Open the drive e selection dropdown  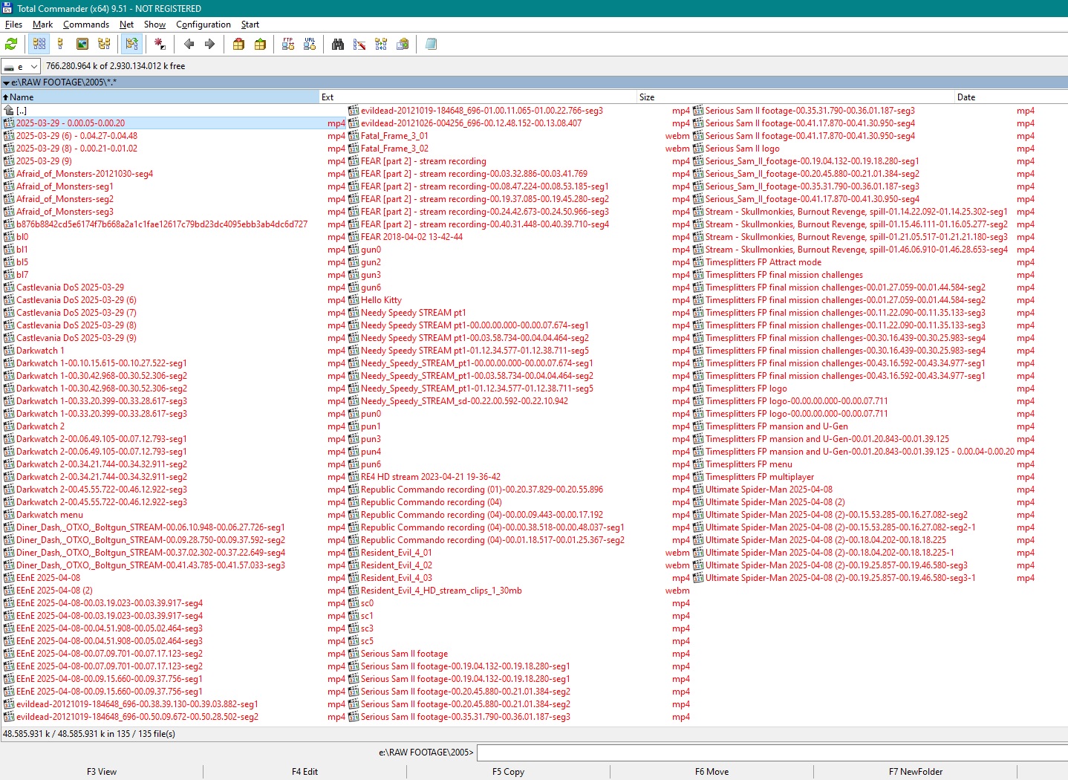coord(20,66)
